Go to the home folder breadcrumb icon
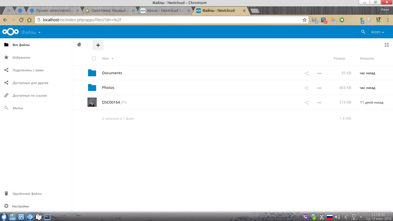The image size is (393, 221). click(79, 45)
